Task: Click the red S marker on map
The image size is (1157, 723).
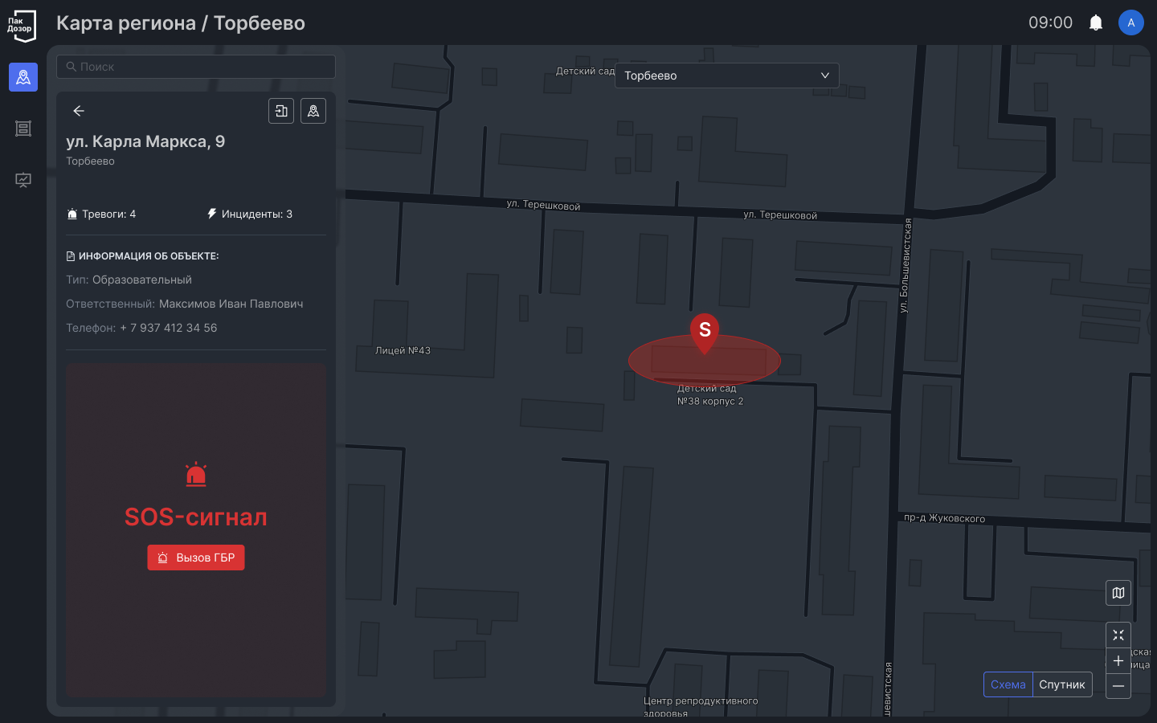Action: pos(705,331)
